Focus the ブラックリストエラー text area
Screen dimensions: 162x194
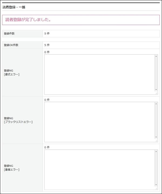(x=100, y=122)
